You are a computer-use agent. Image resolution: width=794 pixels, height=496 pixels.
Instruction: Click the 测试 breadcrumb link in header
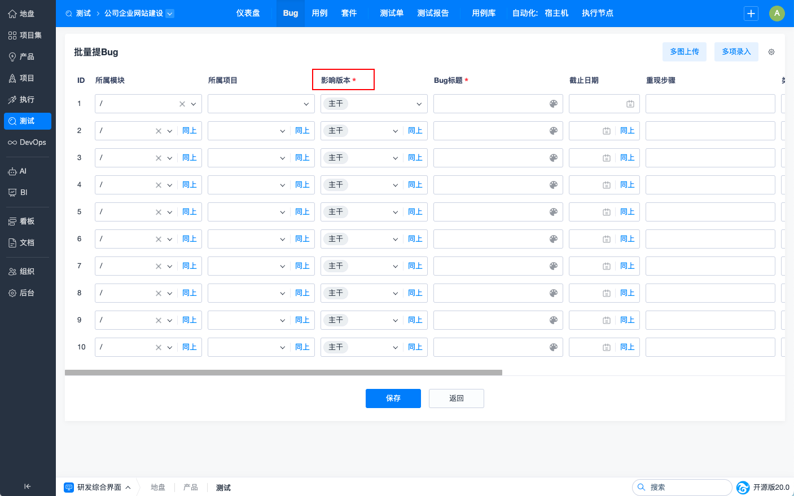tap(84, 14)
